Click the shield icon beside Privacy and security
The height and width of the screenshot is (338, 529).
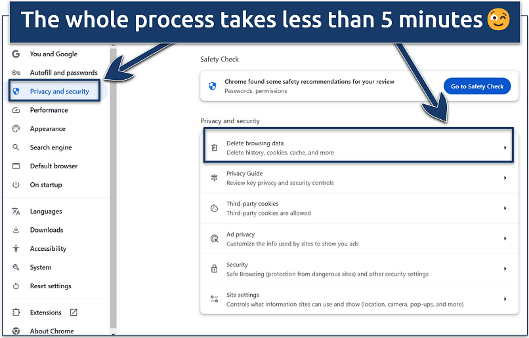coord(16,91)
